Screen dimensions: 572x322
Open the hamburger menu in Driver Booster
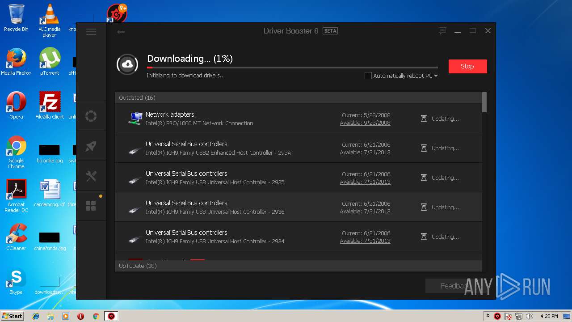tap(91, 31)
